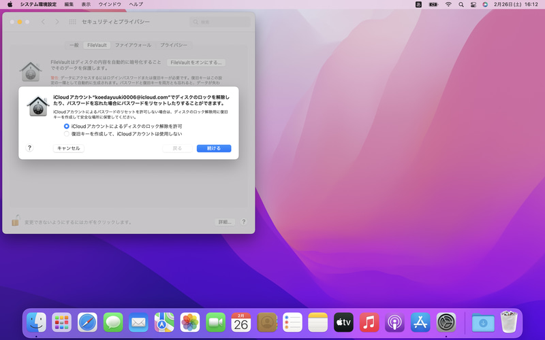545x340 pixels.
Task: Open the ヘルプ menu
Action: [136, 5]
